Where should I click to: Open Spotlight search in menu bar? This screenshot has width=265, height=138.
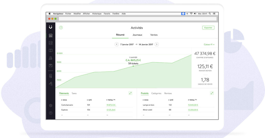[x=210, y=14]
